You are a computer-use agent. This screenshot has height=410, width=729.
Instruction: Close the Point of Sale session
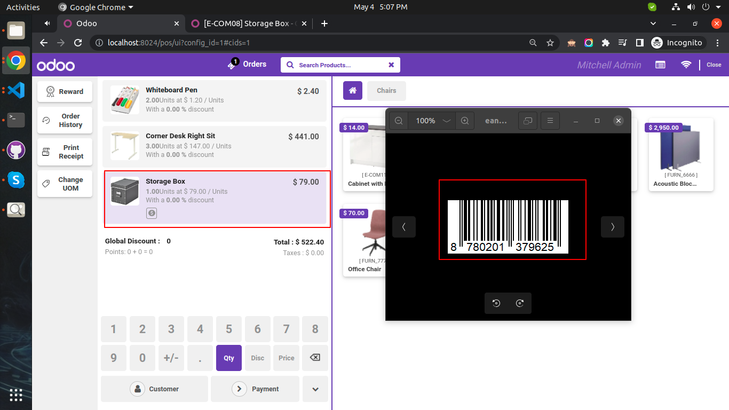tap(714, 65)
